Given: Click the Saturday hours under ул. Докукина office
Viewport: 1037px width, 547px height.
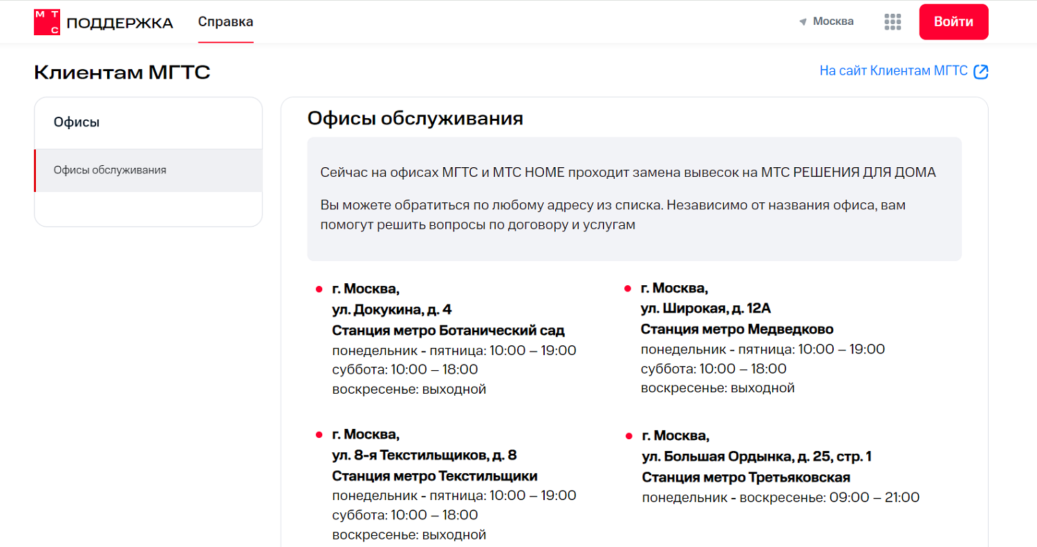Looking at the screenshot, I should 405,370.
